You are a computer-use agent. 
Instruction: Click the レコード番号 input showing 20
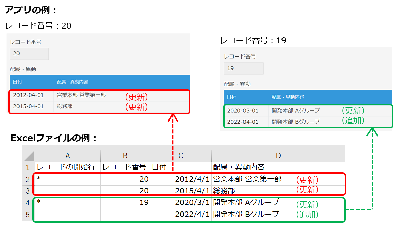coord(29,53)
